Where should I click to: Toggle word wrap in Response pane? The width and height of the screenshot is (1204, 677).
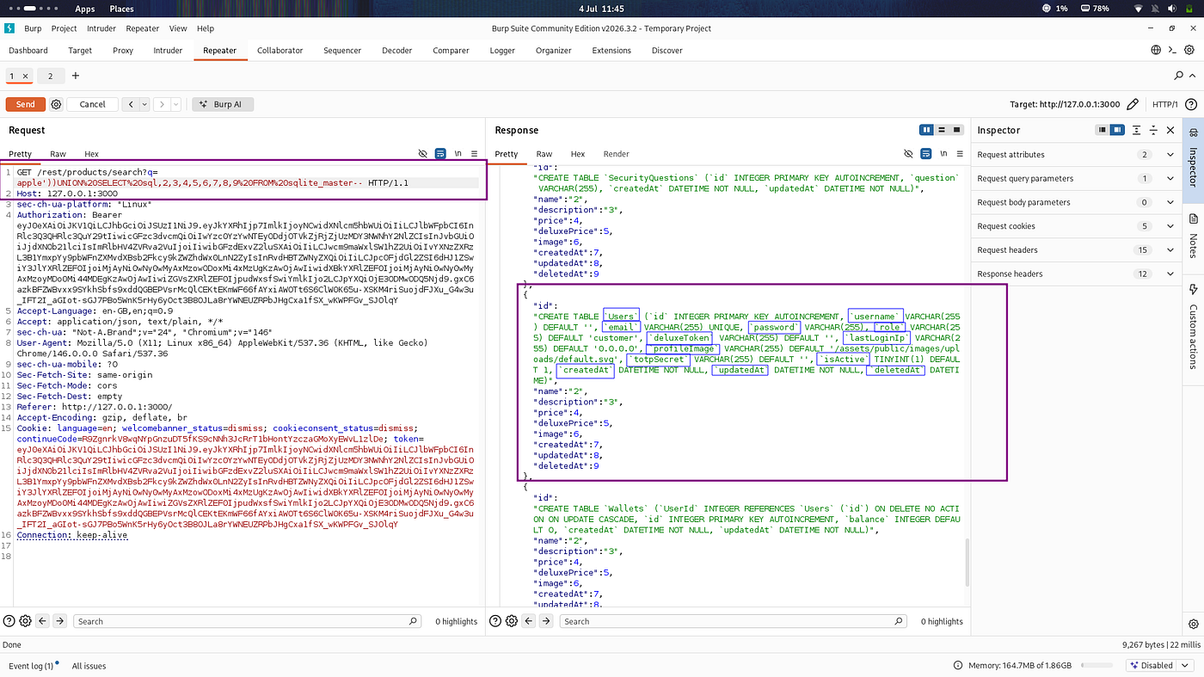[926, 154]
